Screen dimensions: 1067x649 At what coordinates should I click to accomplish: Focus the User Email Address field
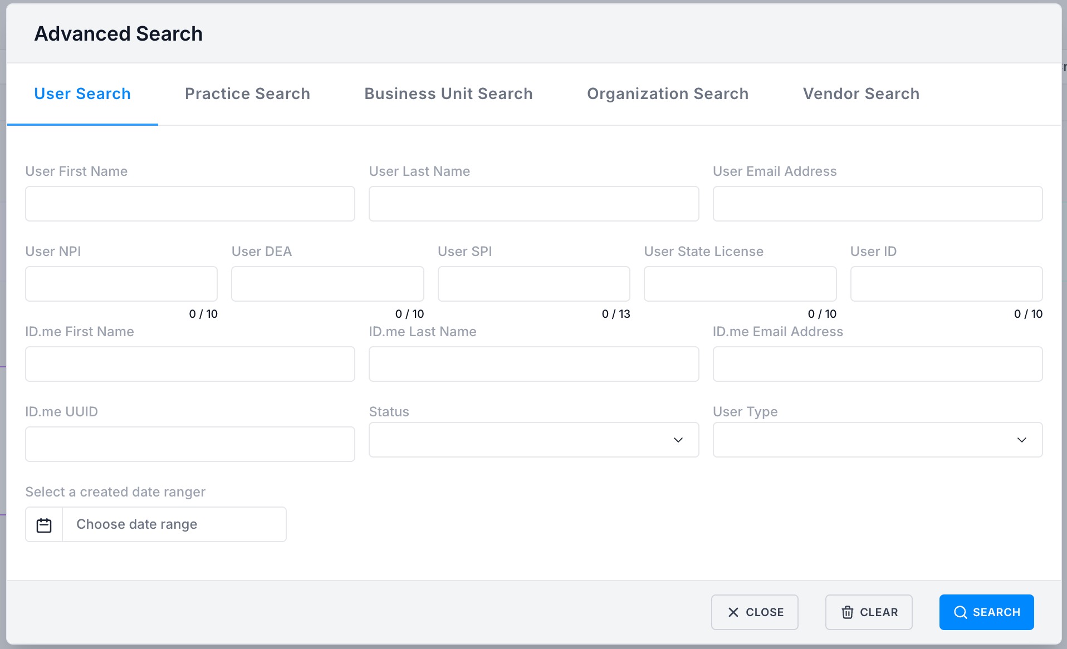[x=878, y=204]
